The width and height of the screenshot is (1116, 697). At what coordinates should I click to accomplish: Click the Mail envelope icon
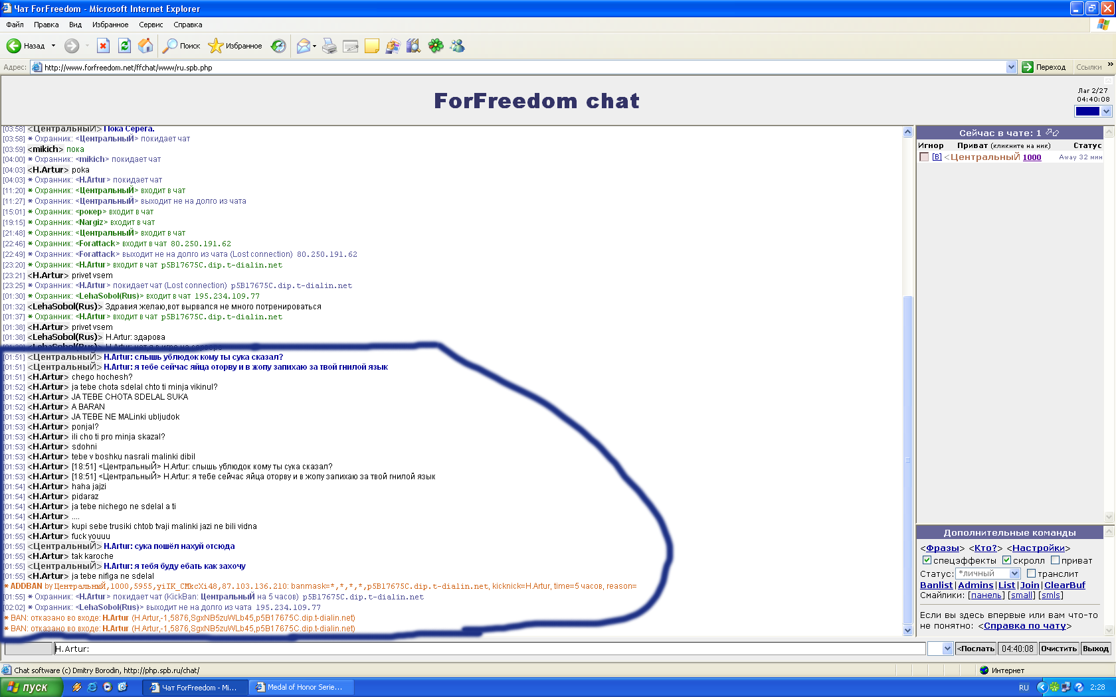304,46
